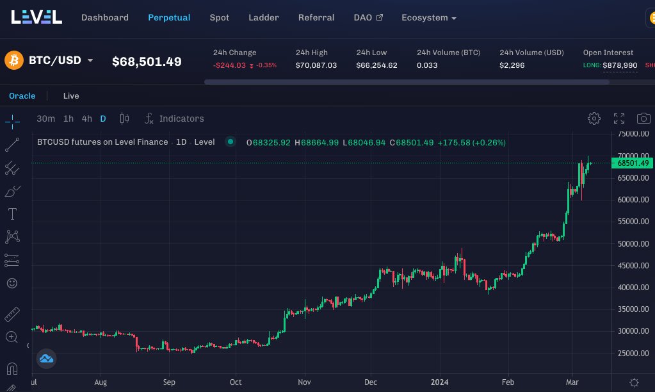Click the LEVEL logo

pos(36,17)
